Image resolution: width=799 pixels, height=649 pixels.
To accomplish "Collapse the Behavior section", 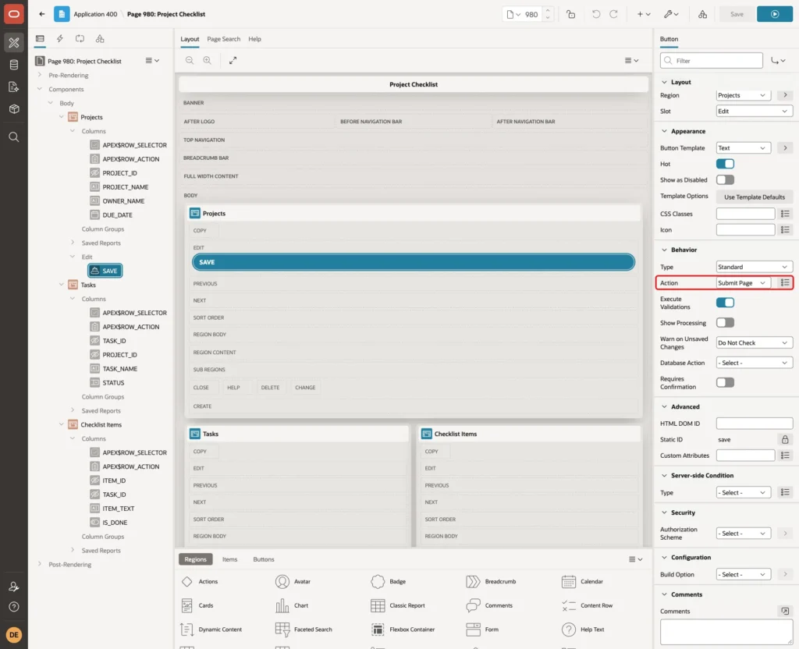I will coord(664,250).
